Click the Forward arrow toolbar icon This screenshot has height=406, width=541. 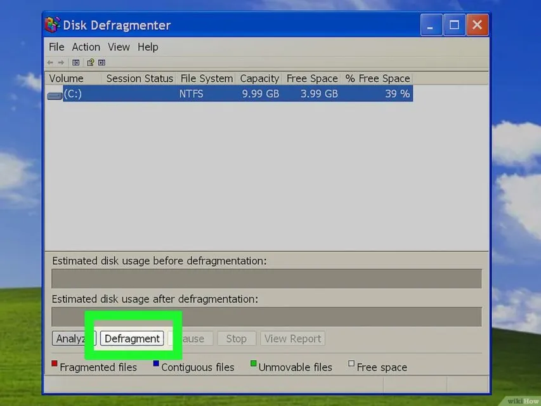pyautogui.click(x=61, y=63)
